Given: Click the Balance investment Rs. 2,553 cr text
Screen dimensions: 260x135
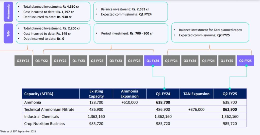Looking at the screenshot, I should pyautogui.click(x=125, y=9).
